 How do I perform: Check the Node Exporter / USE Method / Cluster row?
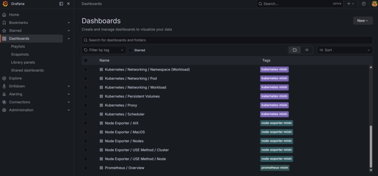[x=85, y=150]
